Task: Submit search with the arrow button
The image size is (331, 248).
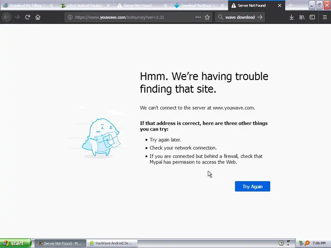Action: pyautogui.click(x=260, y=17)
